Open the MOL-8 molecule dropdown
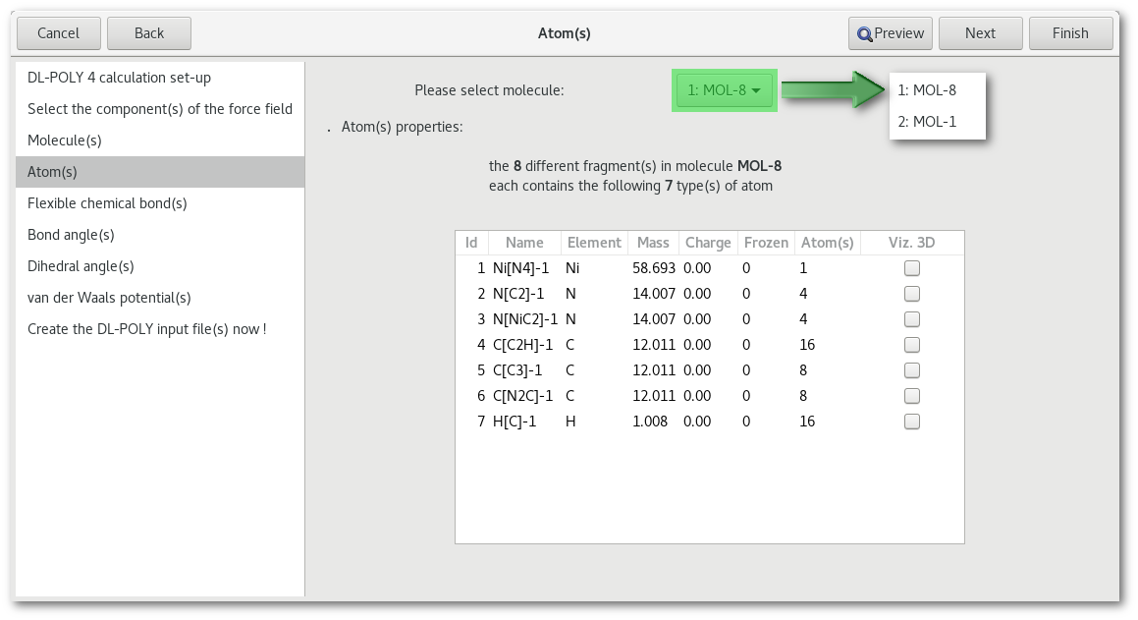Image resolution: width=1138 pixels, height=620 pixels. (725, 90)
